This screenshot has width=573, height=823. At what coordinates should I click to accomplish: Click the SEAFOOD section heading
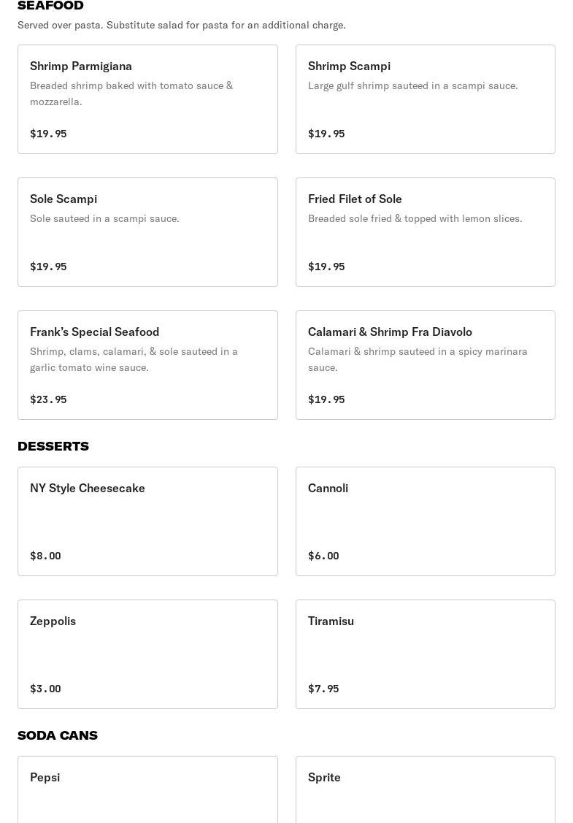[50, 6]
